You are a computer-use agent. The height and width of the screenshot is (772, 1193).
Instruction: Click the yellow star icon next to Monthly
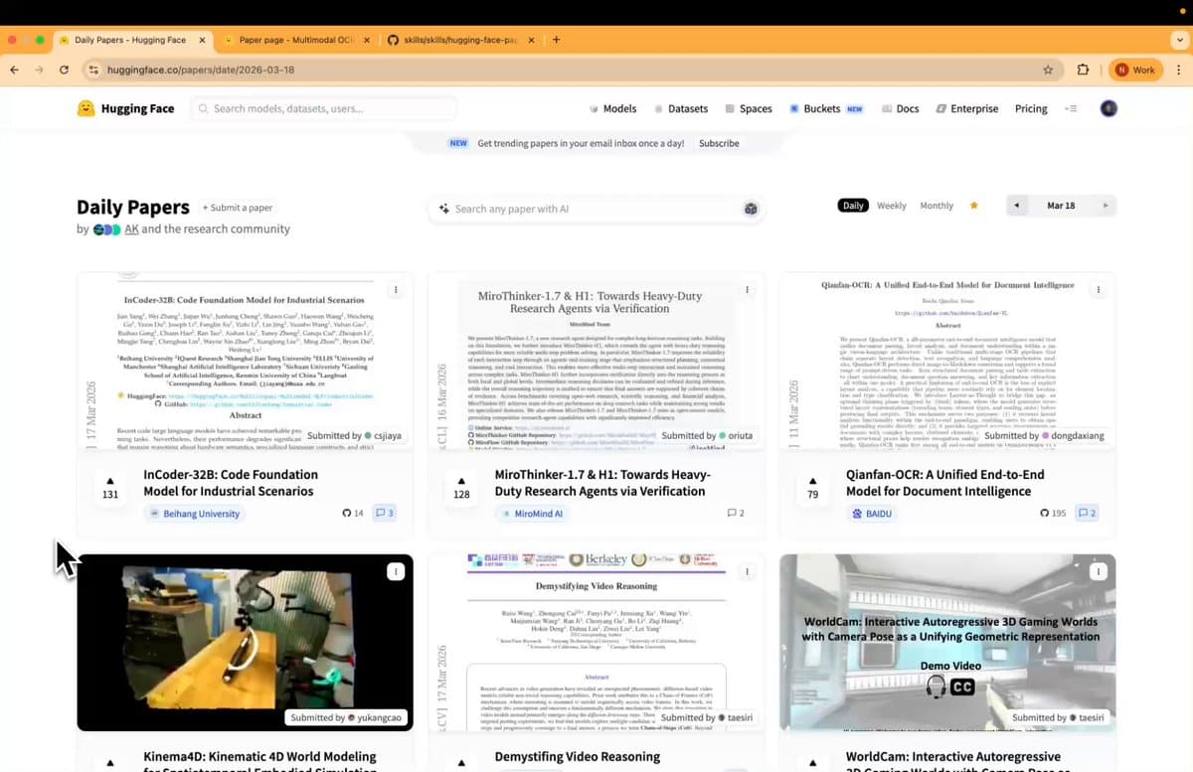point(973,206)
